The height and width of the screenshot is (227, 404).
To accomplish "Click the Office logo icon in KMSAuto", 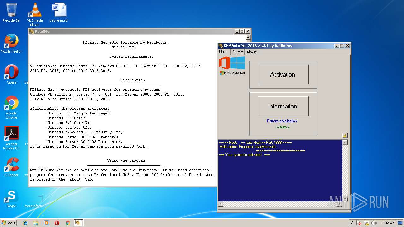I will pos(224,63).
